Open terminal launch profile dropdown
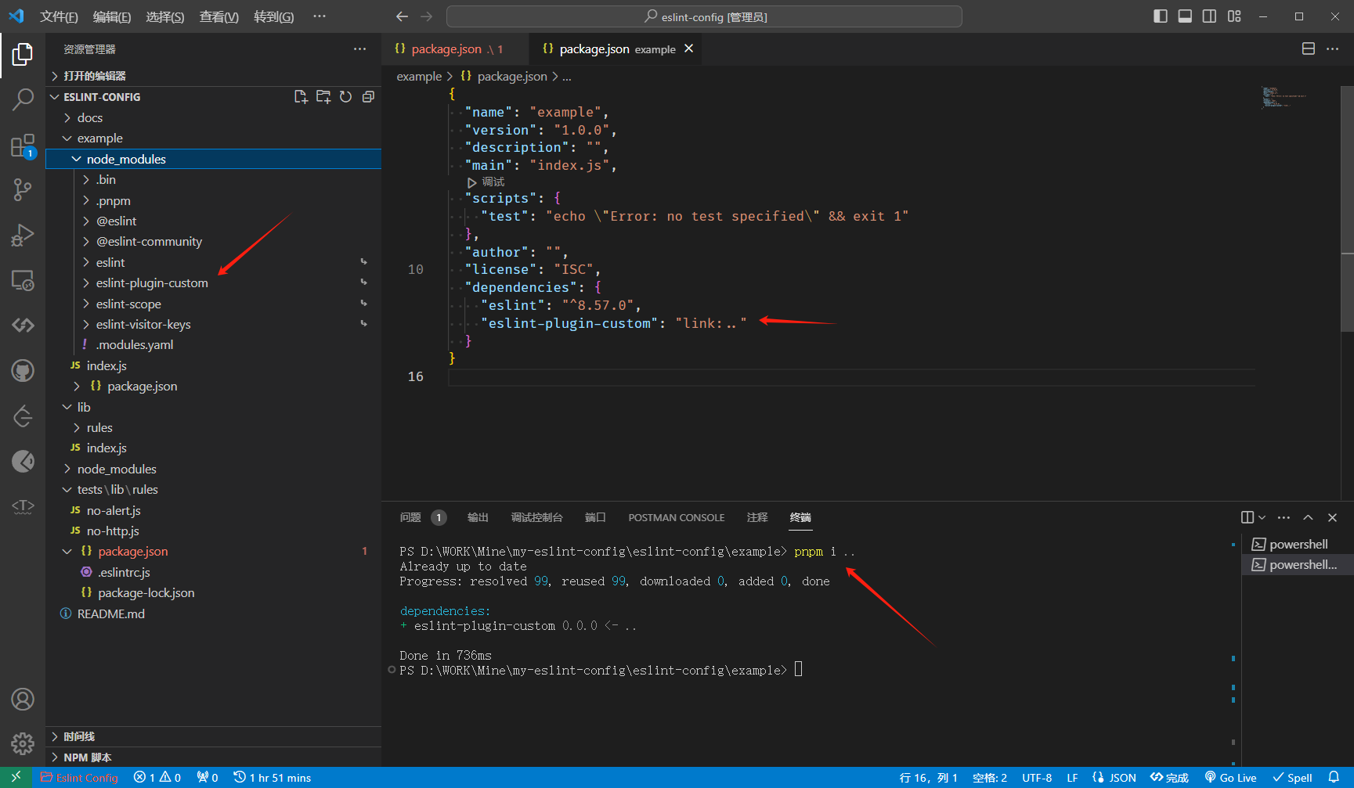The height and width of the screenshot is (788, 1354). 1262,517
